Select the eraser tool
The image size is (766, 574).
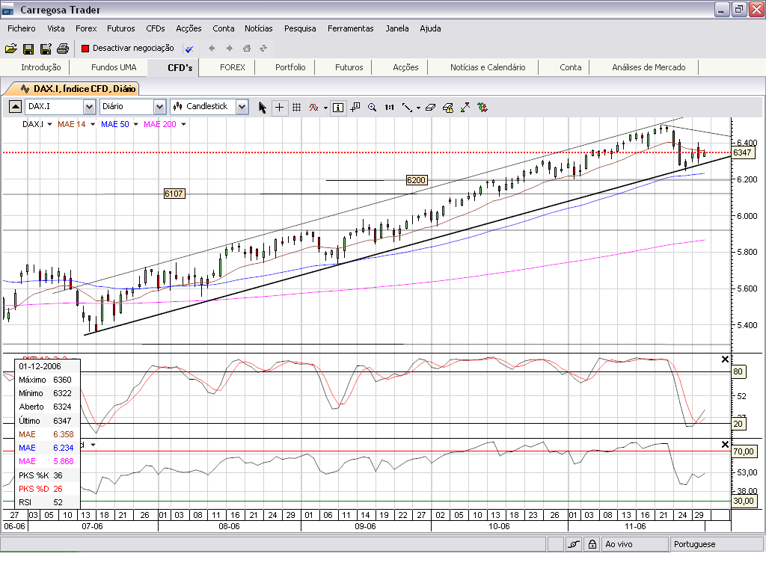coord(430,108)
